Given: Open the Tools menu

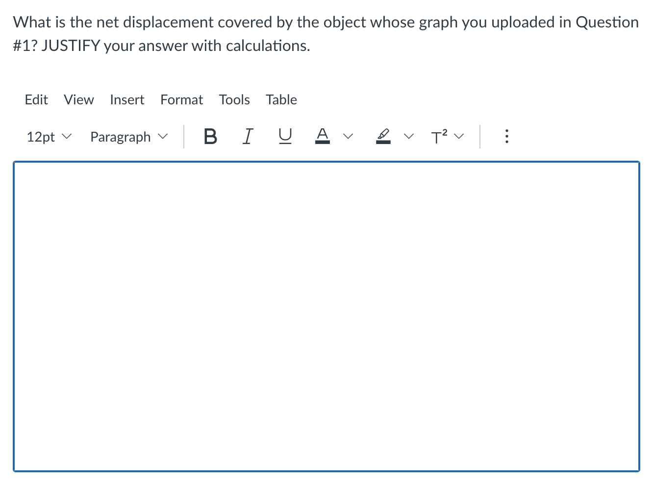Looking at the screenshot, I should 234,99.
